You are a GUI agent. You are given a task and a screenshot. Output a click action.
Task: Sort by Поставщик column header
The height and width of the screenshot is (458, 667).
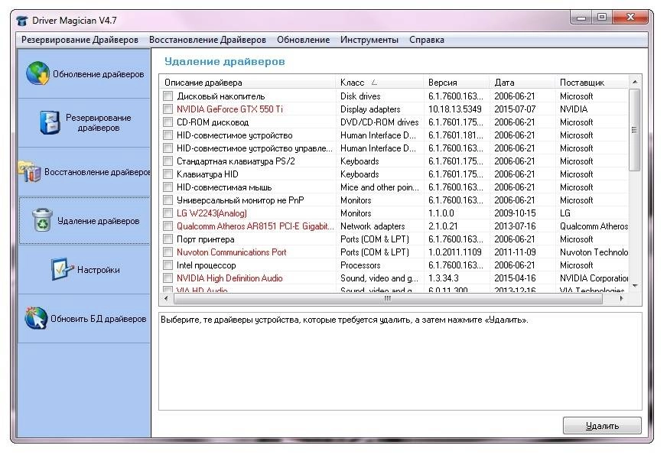coord(592,82)
